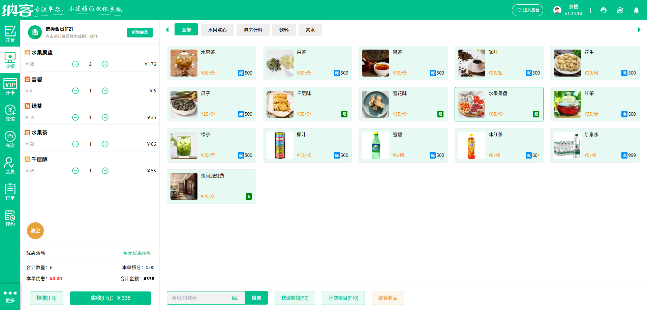Screen dimensions: 647x310
Task: Switch to the 饮料 category tab
Action: (284, 30)
